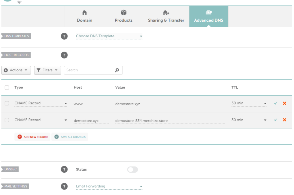This screenshot has height=195, width=294.
Task: Open the Filters dropdown
Action: coord(48,70)
